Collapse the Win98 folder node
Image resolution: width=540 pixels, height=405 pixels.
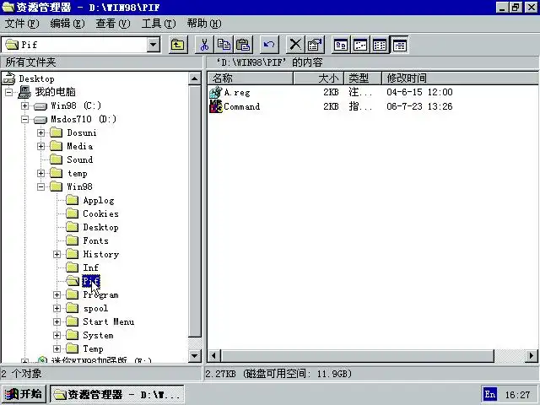(41, 186)
